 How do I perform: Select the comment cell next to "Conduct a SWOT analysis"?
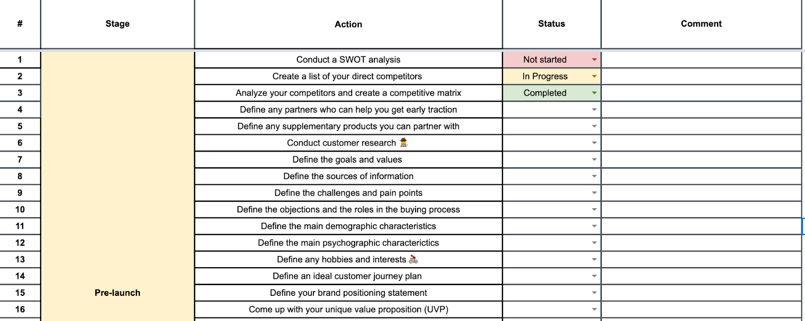pos(701,59)
